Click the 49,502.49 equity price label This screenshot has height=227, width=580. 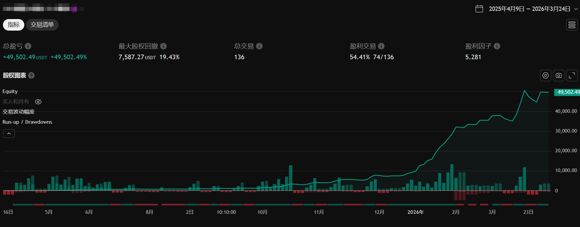pos(568,92)
